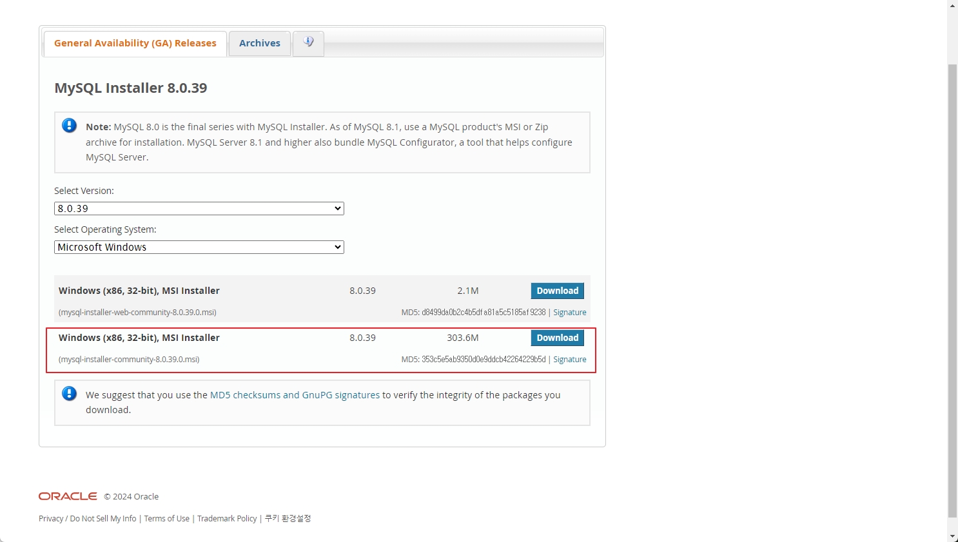
Task: Click the Select Operating System label
Action: [x=105, y=229]
